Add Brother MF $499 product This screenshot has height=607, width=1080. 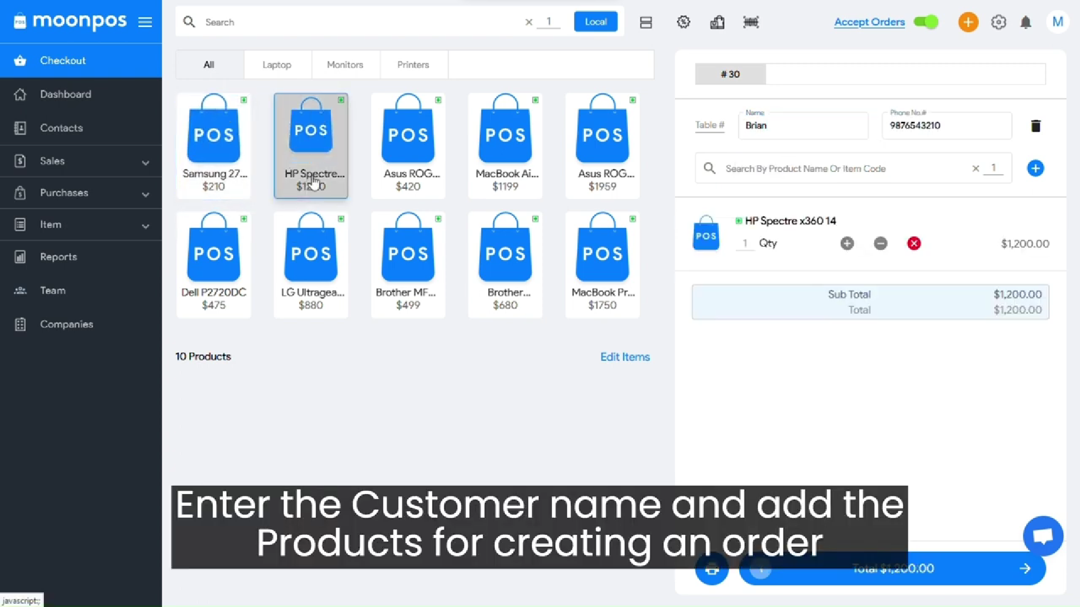tap(408, 265)
